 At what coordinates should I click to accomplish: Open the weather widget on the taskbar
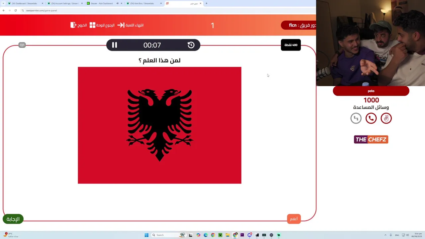11,235
